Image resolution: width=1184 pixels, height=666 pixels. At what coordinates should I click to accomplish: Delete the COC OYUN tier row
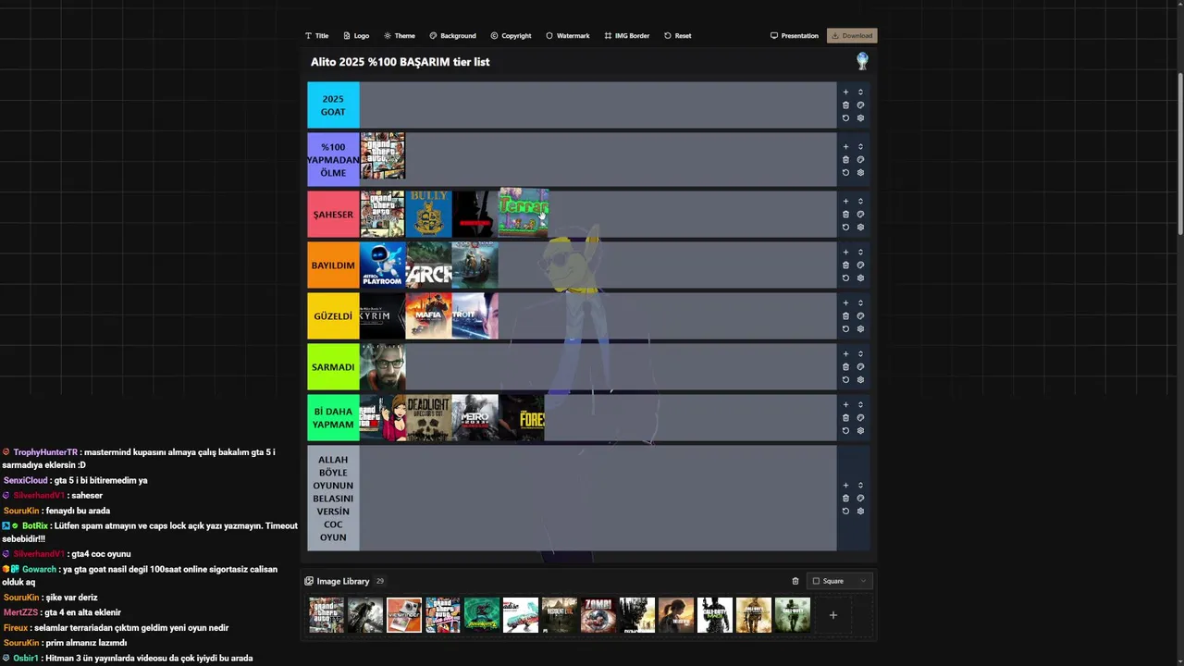click(x=845, y=499)
